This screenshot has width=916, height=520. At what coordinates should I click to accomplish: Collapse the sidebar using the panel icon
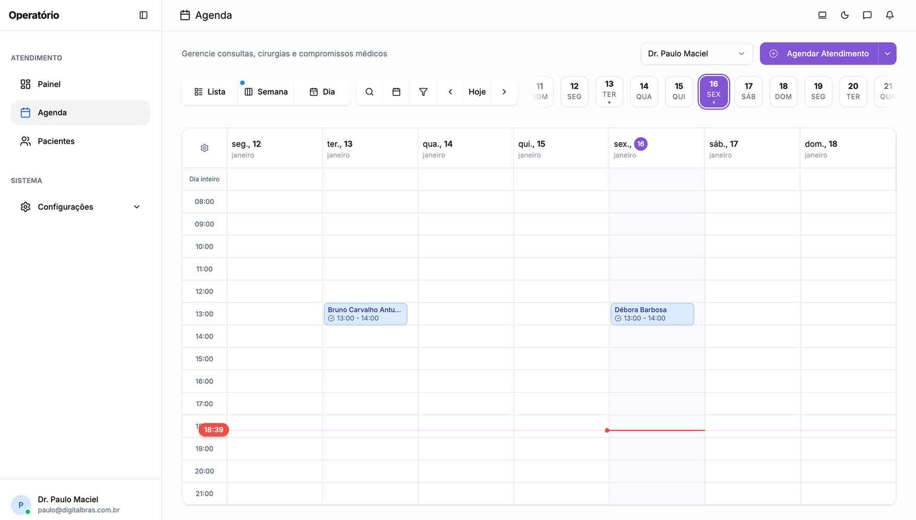pos(143,15)
